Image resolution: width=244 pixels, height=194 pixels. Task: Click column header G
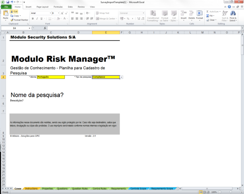pos(129,33)
